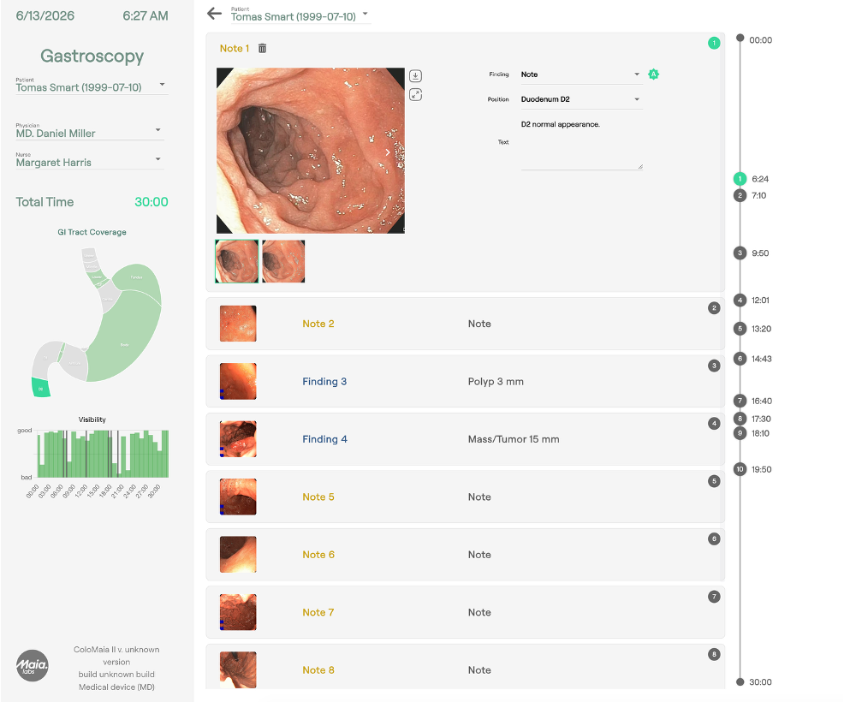
Task: Select the highlighted D2 segment in coverage diagram
Action: (40, 388)
